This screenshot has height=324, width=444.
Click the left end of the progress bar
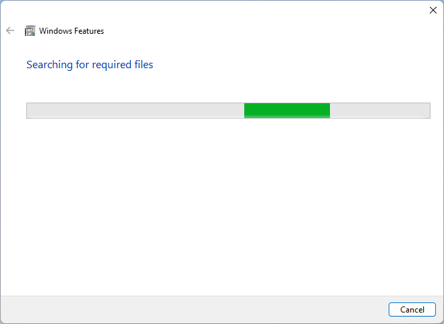[30, 111]
